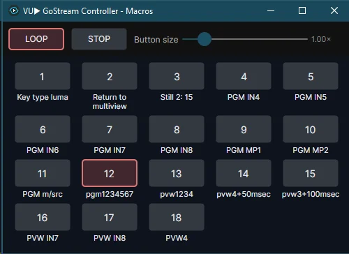Toggle the LOOP button
The width and height of the screenshot is (349, 254).
pyautogui.click(x=36, y=39)
